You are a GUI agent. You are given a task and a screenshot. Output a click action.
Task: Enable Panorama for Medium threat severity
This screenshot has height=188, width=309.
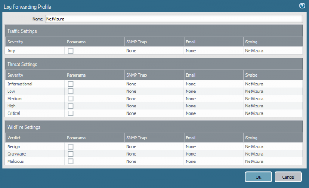71,99
